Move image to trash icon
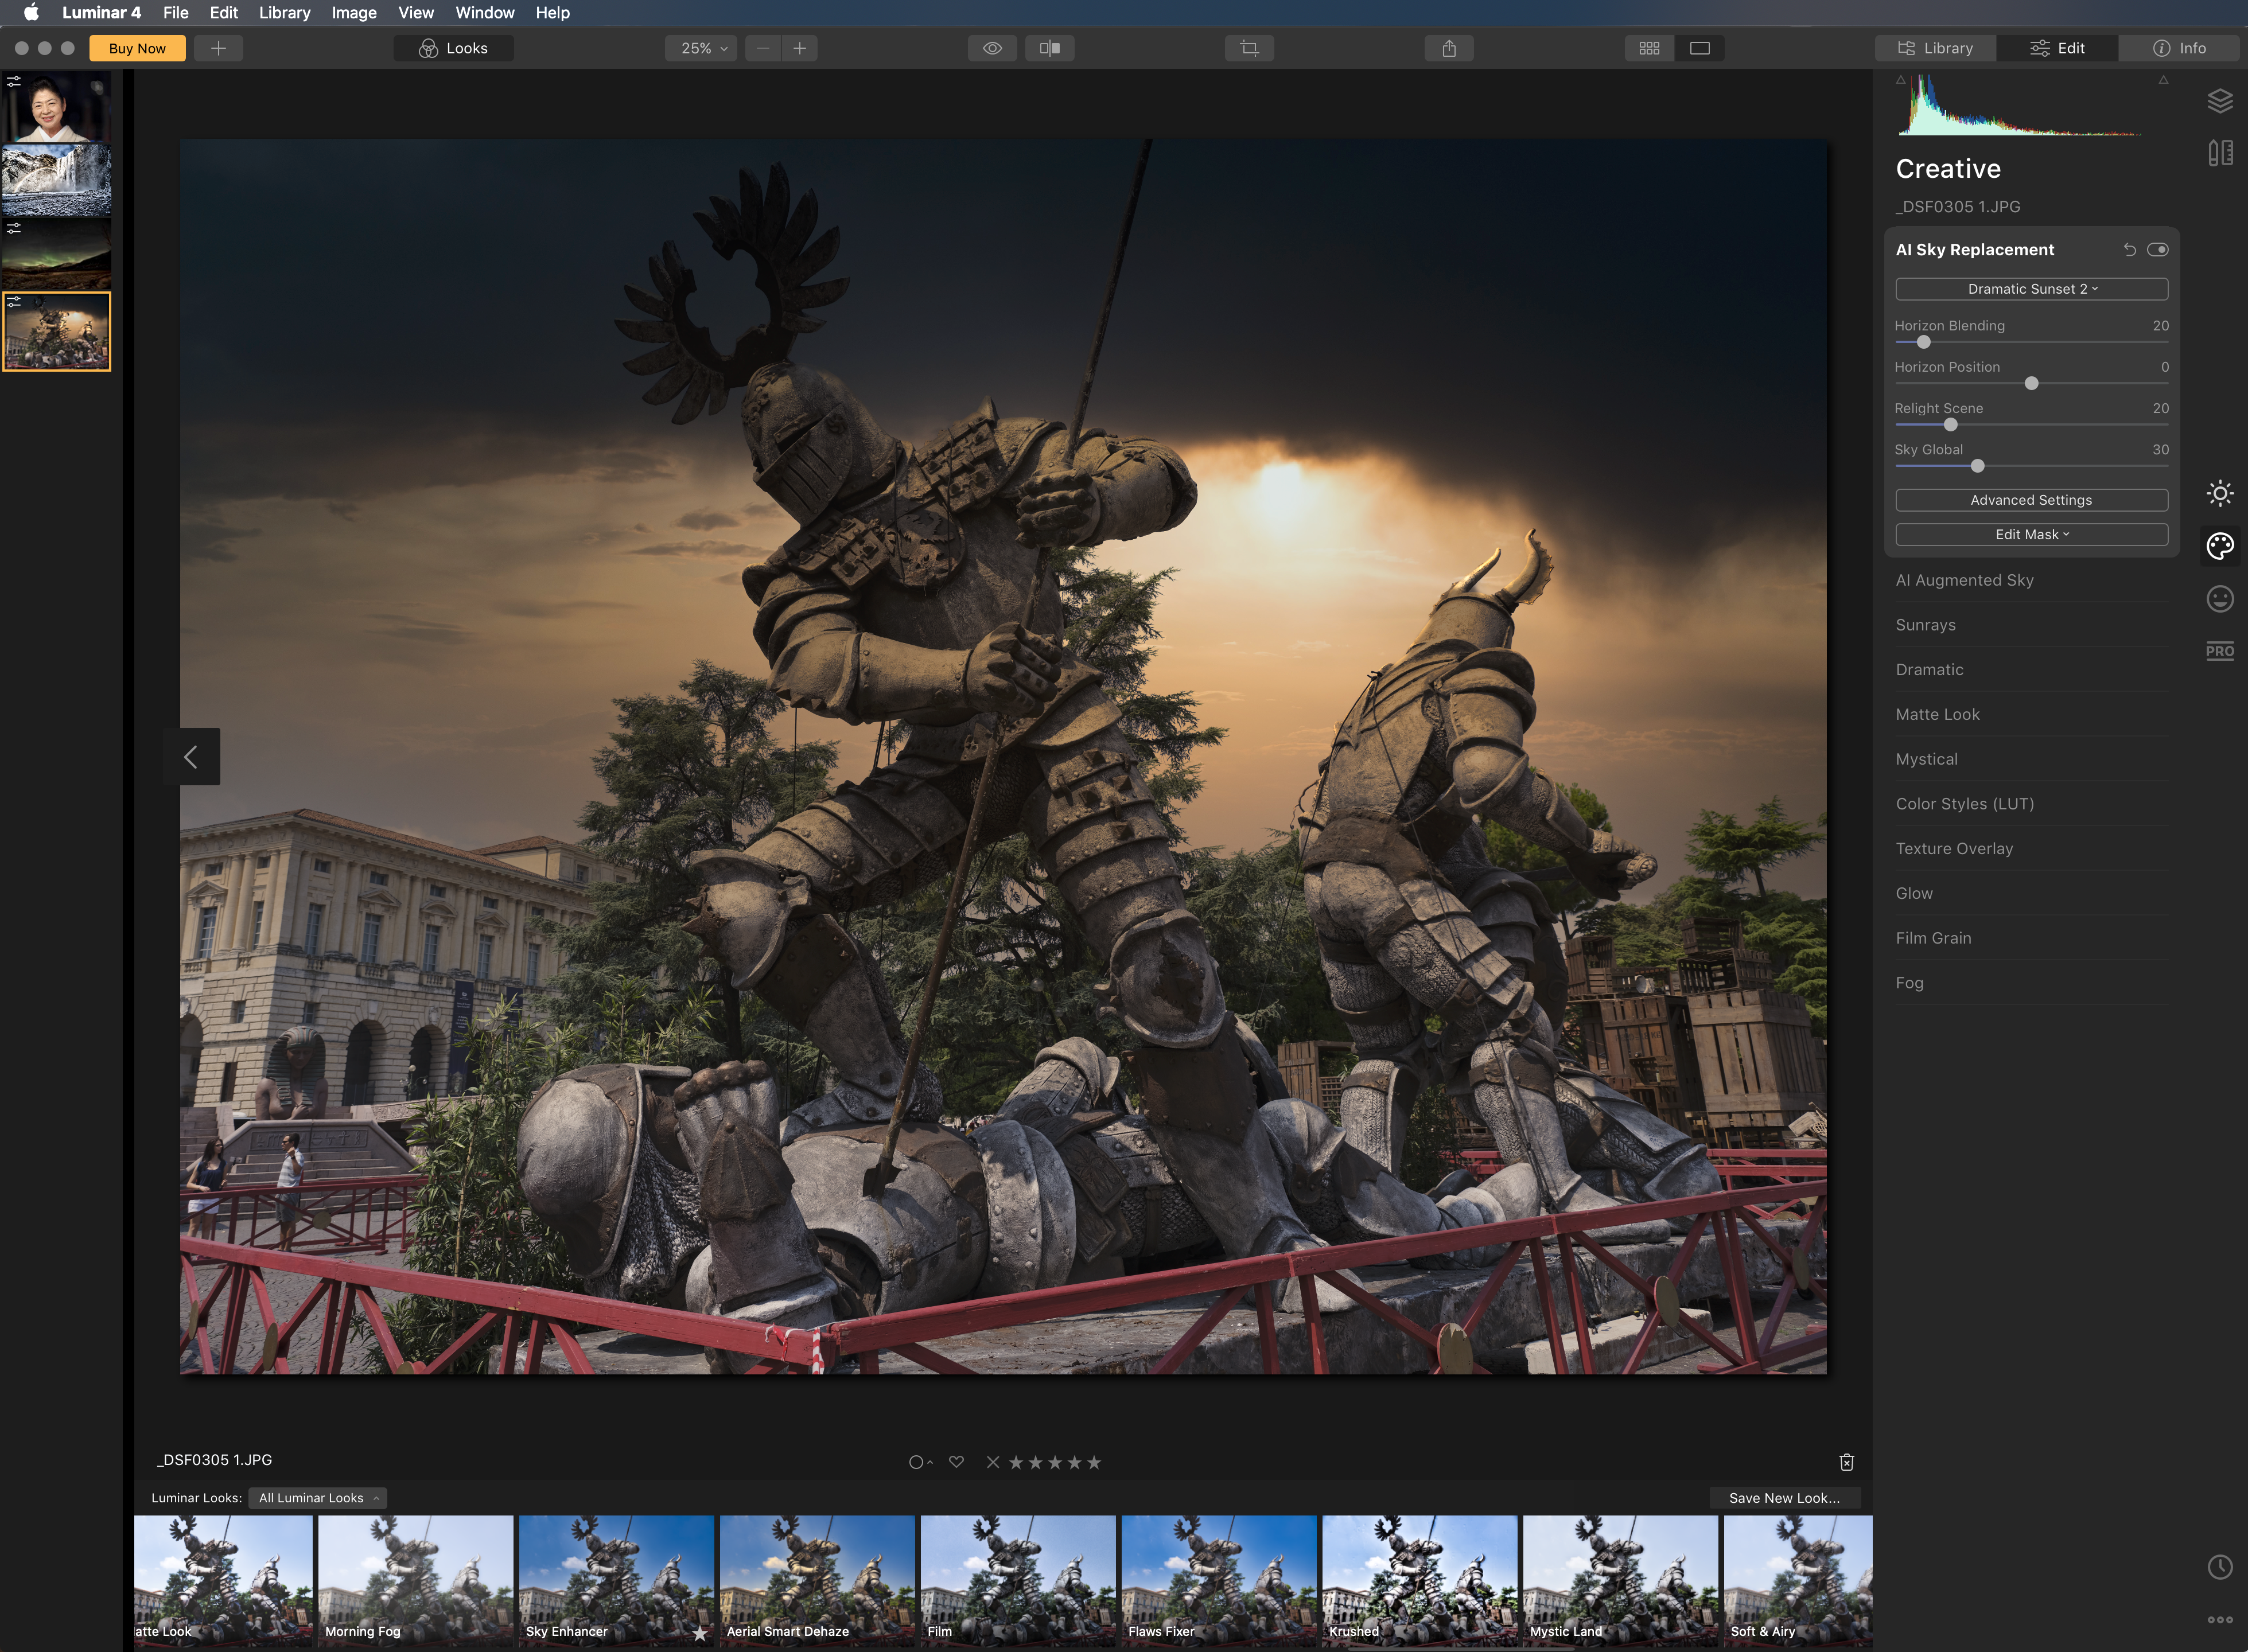The image size is (2248, 1652). [x=1847, y=1462]
